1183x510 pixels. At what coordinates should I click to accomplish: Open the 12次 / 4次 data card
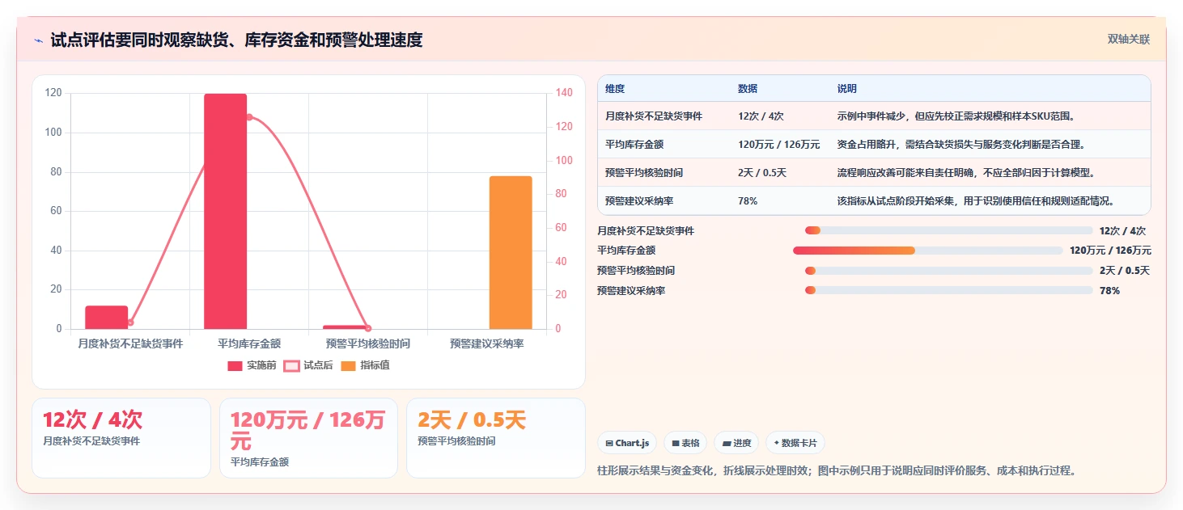point(121,437)
